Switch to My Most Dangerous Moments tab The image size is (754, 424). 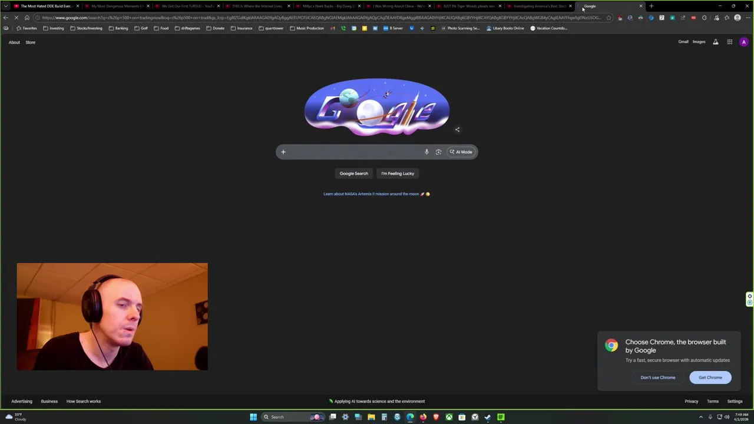[117, 6]
